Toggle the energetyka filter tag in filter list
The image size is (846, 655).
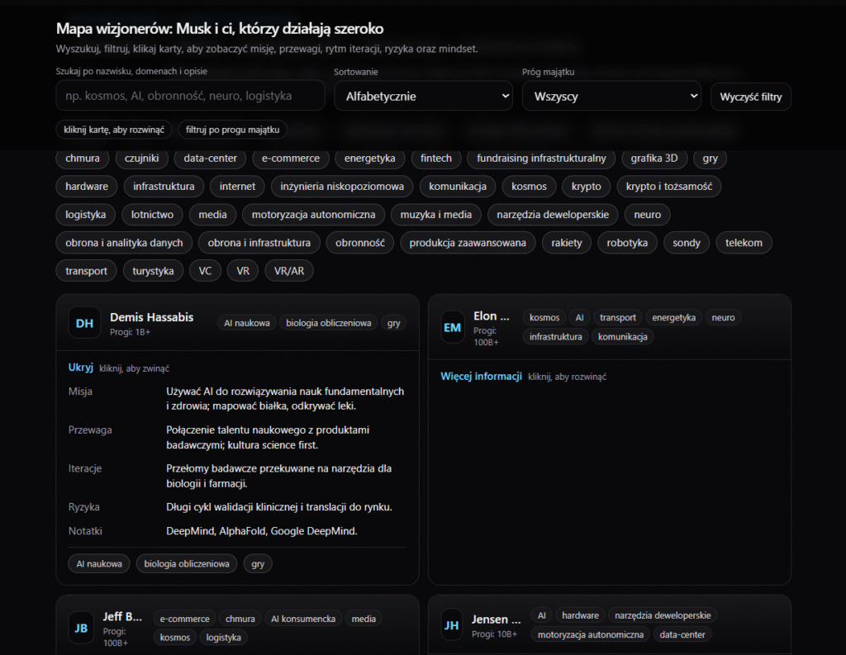369,158
